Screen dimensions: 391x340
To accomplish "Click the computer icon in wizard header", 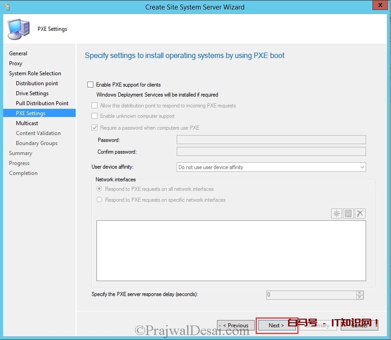I will click(18, 29).
